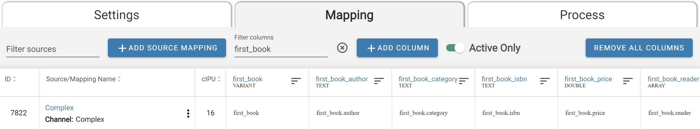Sort by cIPU column arrows

[x=219, y=79]
